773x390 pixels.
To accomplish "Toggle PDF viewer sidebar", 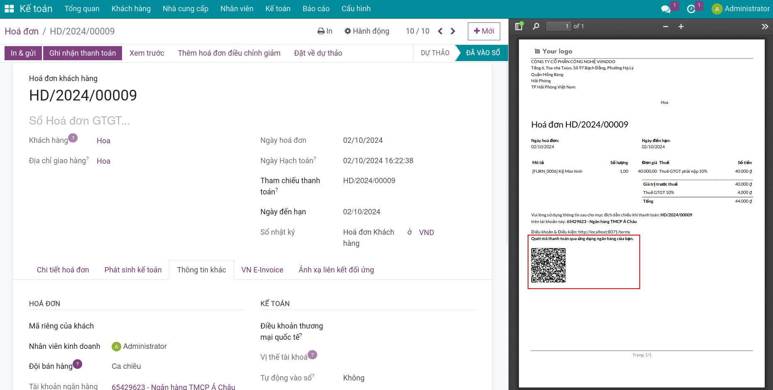I will click(x=519, y=26).
